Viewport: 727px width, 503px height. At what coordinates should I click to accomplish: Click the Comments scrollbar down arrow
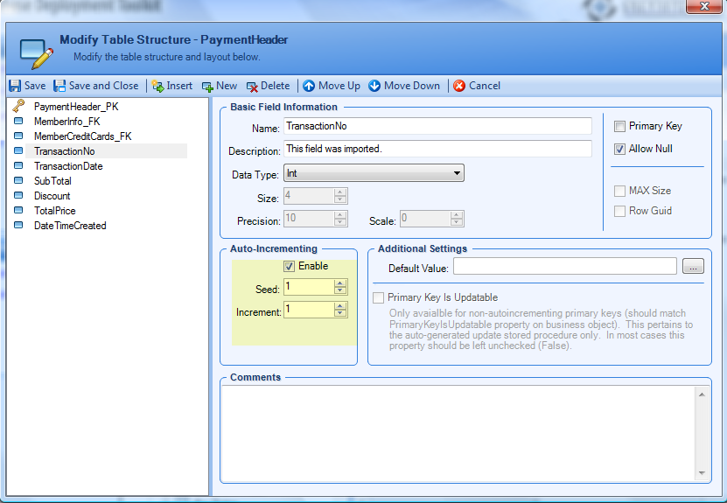701,472
